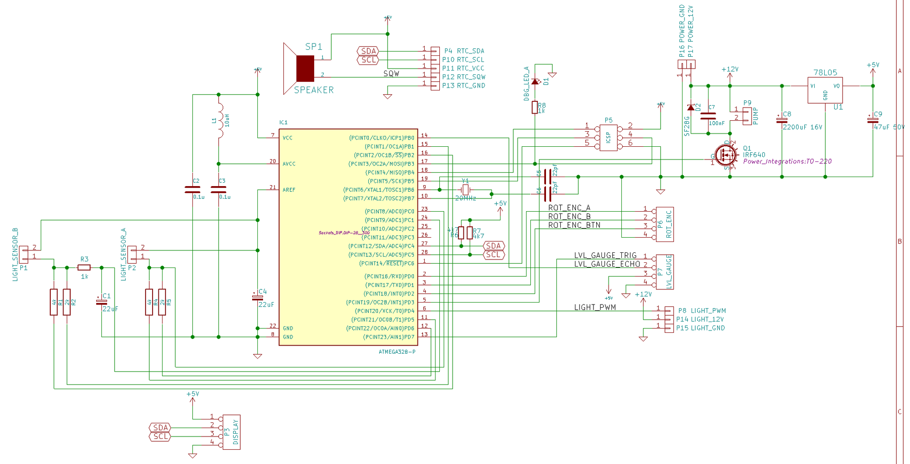Select capacitor C3 symbol
The height and width of the screenshot is (464, 910).
click(x=218, y=189)
